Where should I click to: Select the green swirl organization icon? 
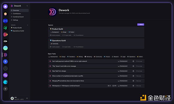pos(5,28)
